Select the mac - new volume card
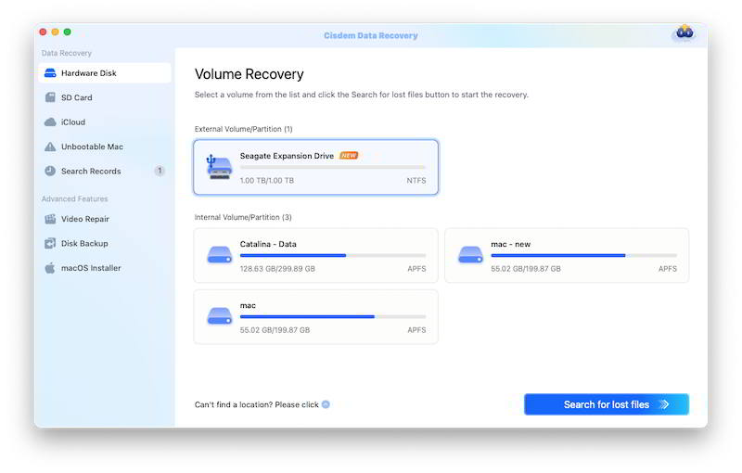This screenshot has height=473, width=742. coord(567,255)
